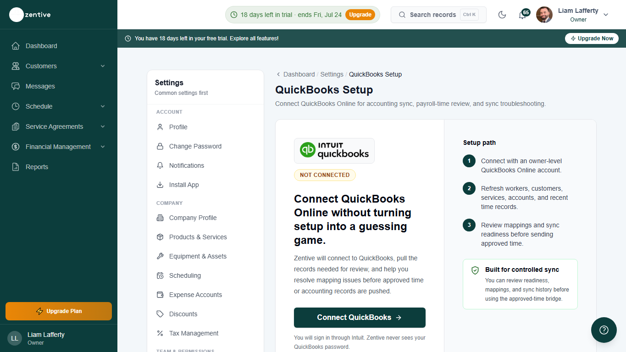Click Liam Lafferty name in the header
626x352 pixels.
(578, 11)
